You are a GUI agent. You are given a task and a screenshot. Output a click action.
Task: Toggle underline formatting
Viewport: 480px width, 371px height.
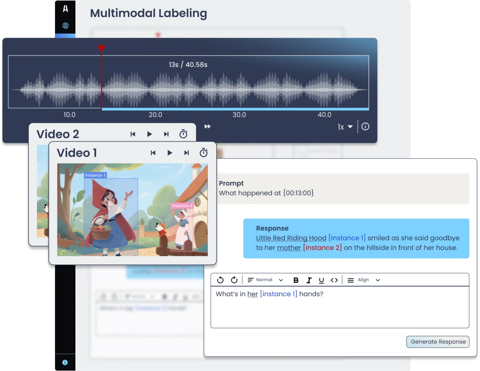pos(321,280)
